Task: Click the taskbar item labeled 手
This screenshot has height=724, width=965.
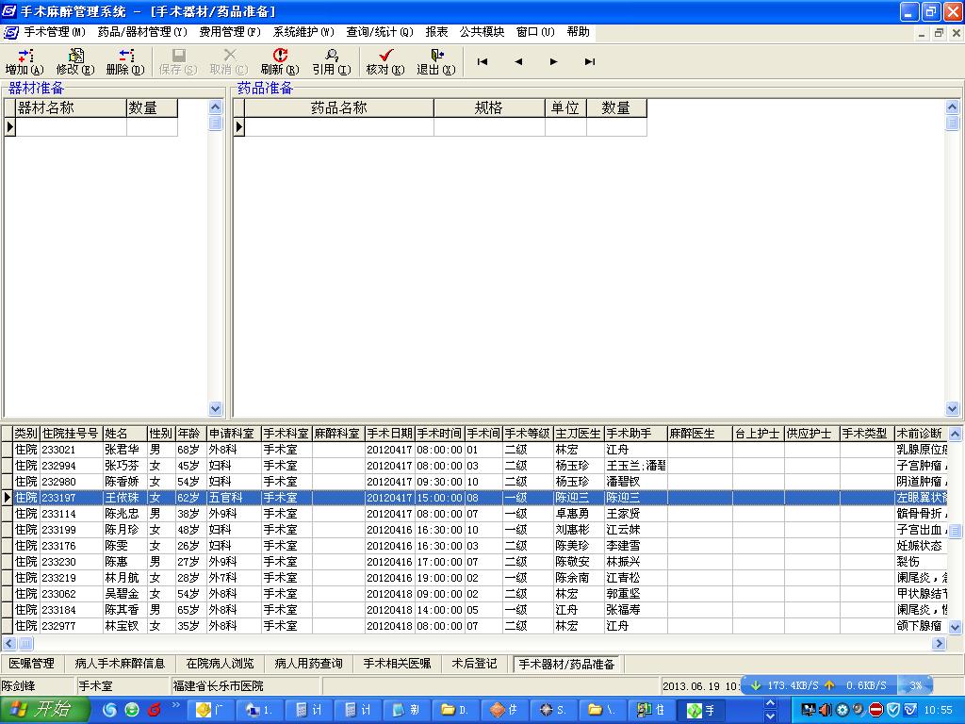Action: tap(701, 710)
